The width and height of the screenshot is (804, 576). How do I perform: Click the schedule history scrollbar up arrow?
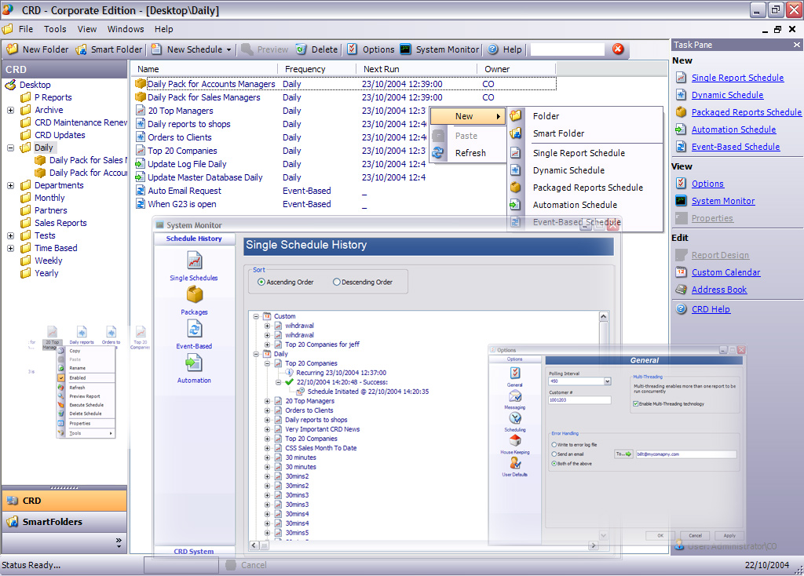[x=604, y=316]
